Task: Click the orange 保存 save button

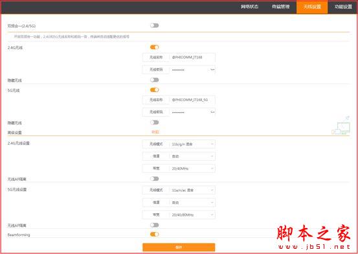Action: coord(179,247)
